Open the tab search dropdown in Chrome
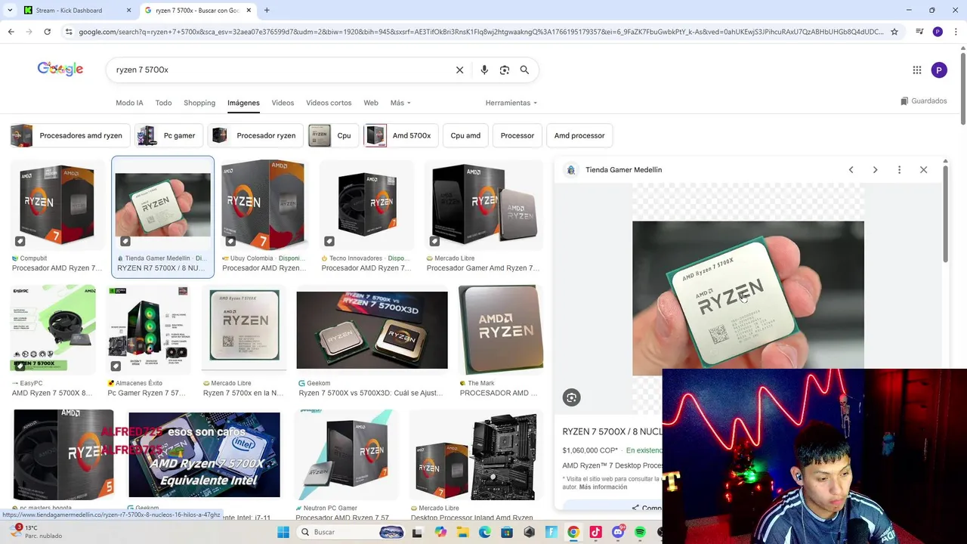The height and width of the screenshot is (544, 967). 10,11
